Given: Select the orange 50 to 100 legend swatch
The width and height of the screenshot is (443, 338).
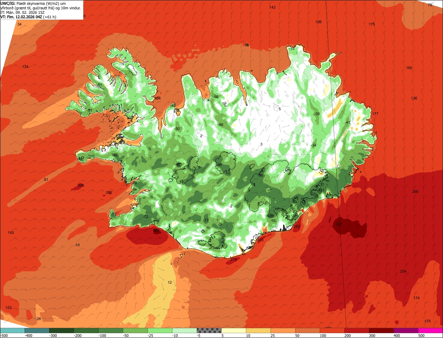Looking at the screenshot, I should click(x=307, y=330).
